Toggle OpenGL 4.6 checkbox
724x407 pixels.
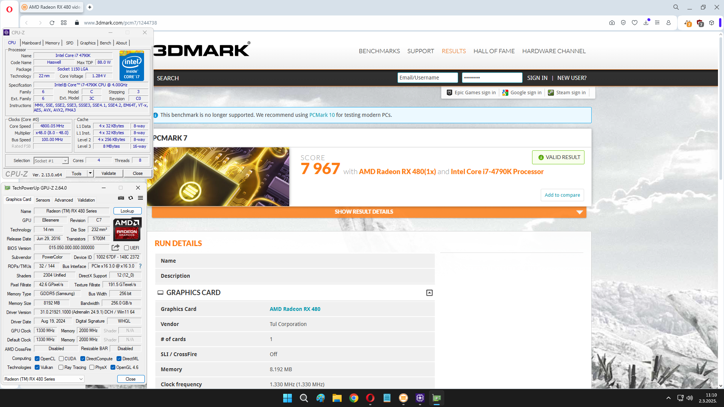(113, 367)
